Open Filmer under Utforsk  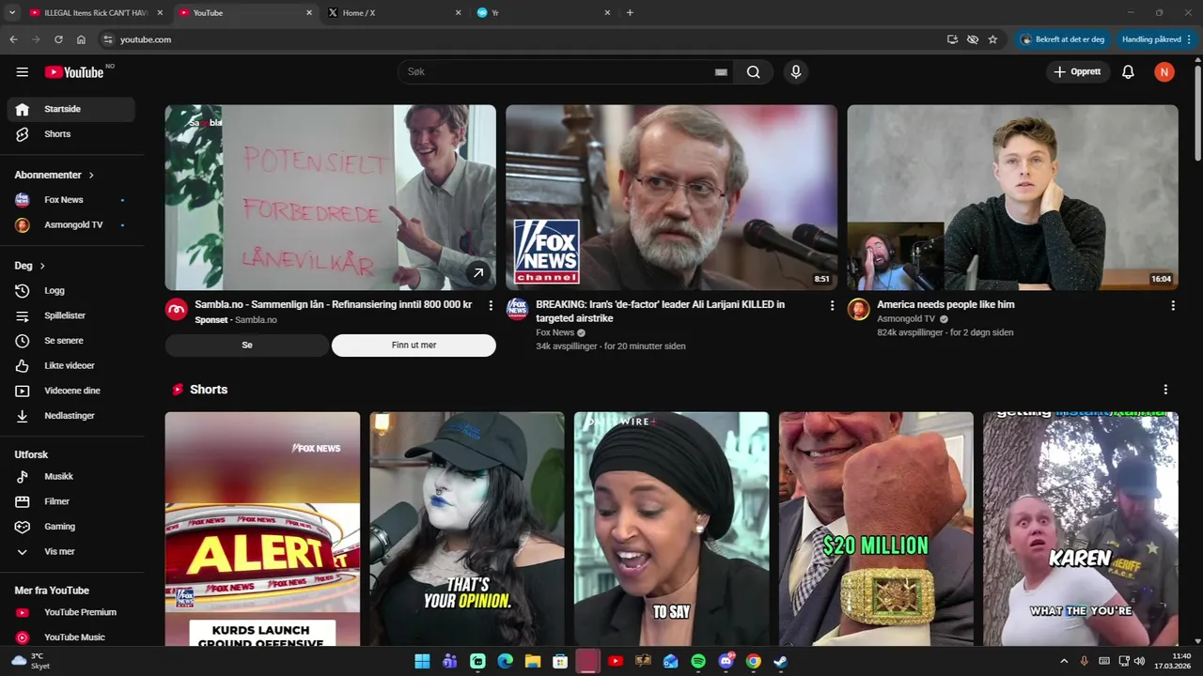click(71, 501)
